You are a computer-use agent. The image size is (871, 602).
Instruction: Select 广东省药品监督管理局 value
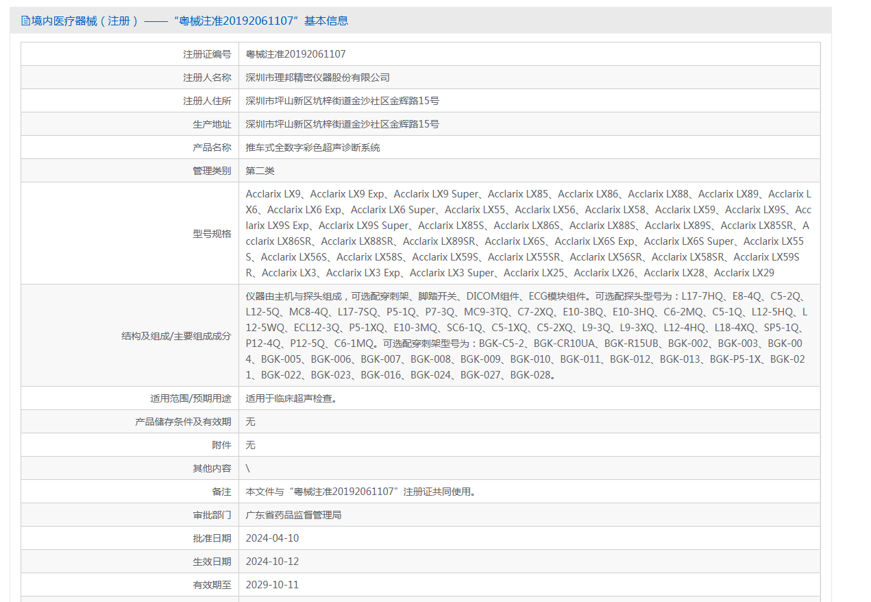click(x=294, y=515)
